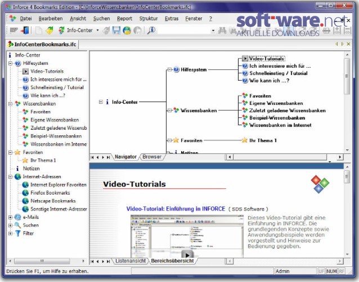Open the Ansicht menu
The image size is (359, 282).
click(78, 19)
